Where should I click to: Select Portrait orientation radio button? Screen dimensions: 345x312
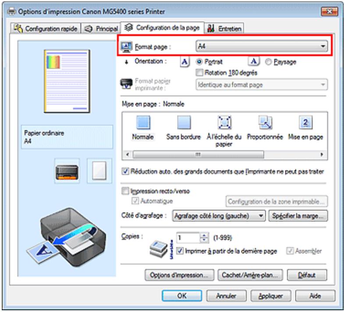pos(199,62)
